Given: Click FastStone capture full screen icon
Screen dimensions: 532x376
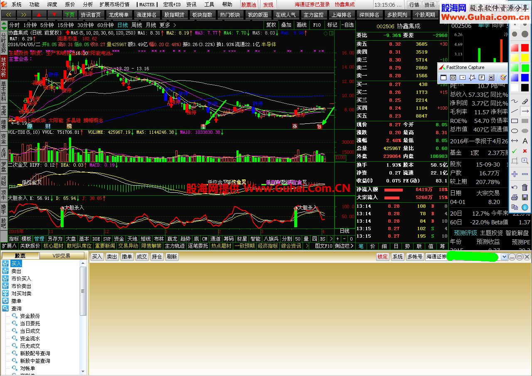Looking at the screenshot, I should tap(482, 77).
